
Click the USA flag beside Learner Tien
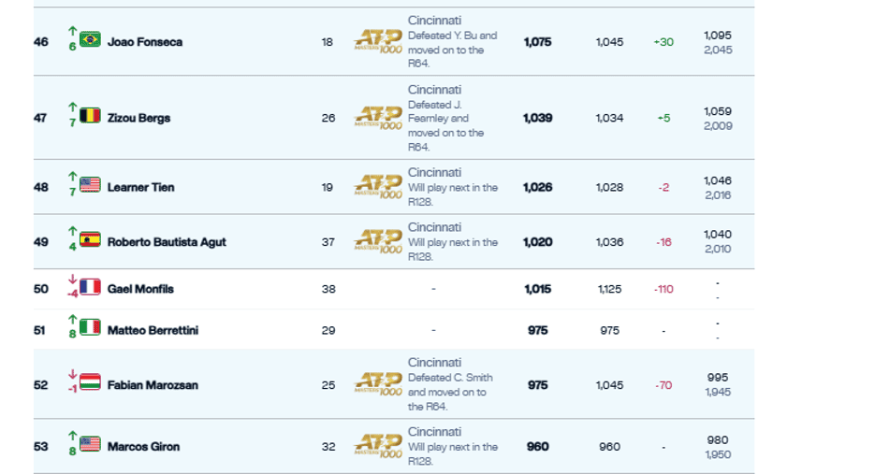[x=90, y=185]
